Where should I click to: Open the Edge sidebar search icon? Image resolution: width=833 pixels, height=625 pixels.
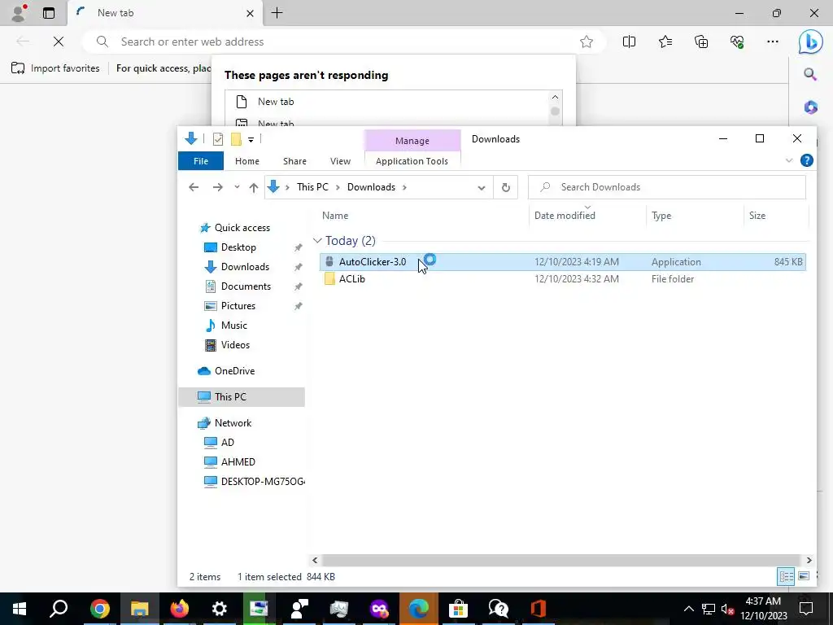[x=810, y=74]
